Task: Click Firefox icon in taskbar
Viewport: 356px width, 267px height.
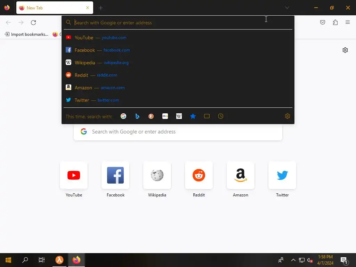Action: coord(76,260)
